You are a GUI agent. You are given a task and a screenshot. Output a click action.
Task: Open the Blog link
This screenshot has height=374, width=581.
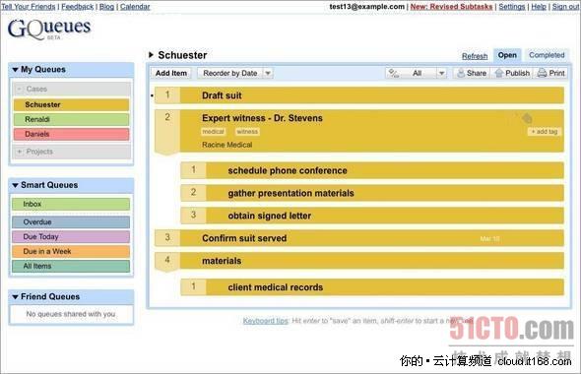[x=106, y=7]
